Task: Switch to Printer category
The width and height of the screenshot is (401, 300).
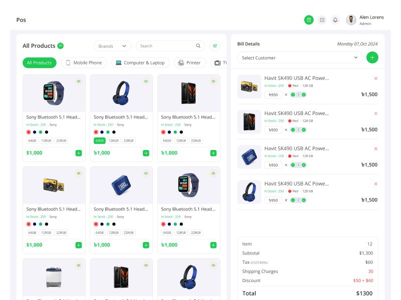Action: (189, 63)
